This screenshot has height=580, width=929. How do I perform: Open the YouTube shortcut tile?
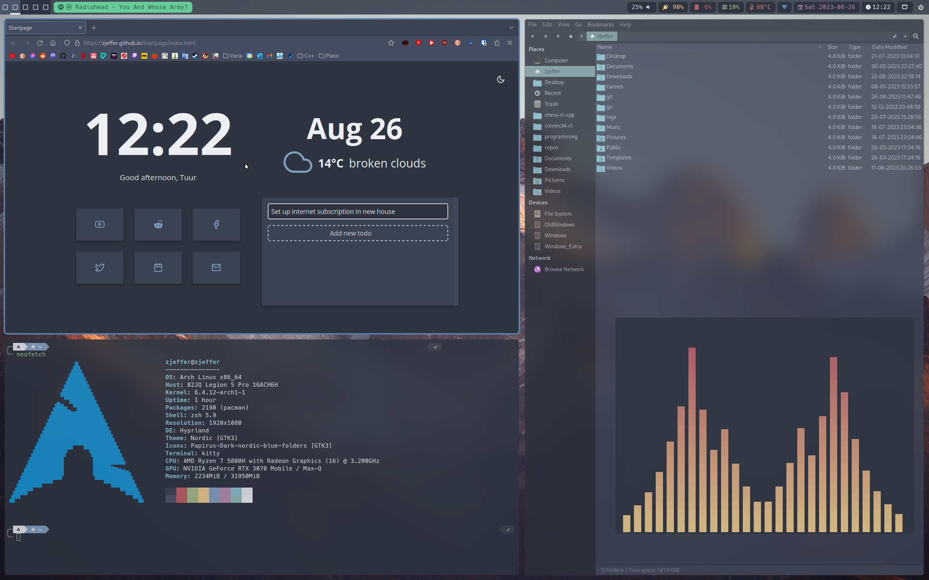click(x=99, y=224)
